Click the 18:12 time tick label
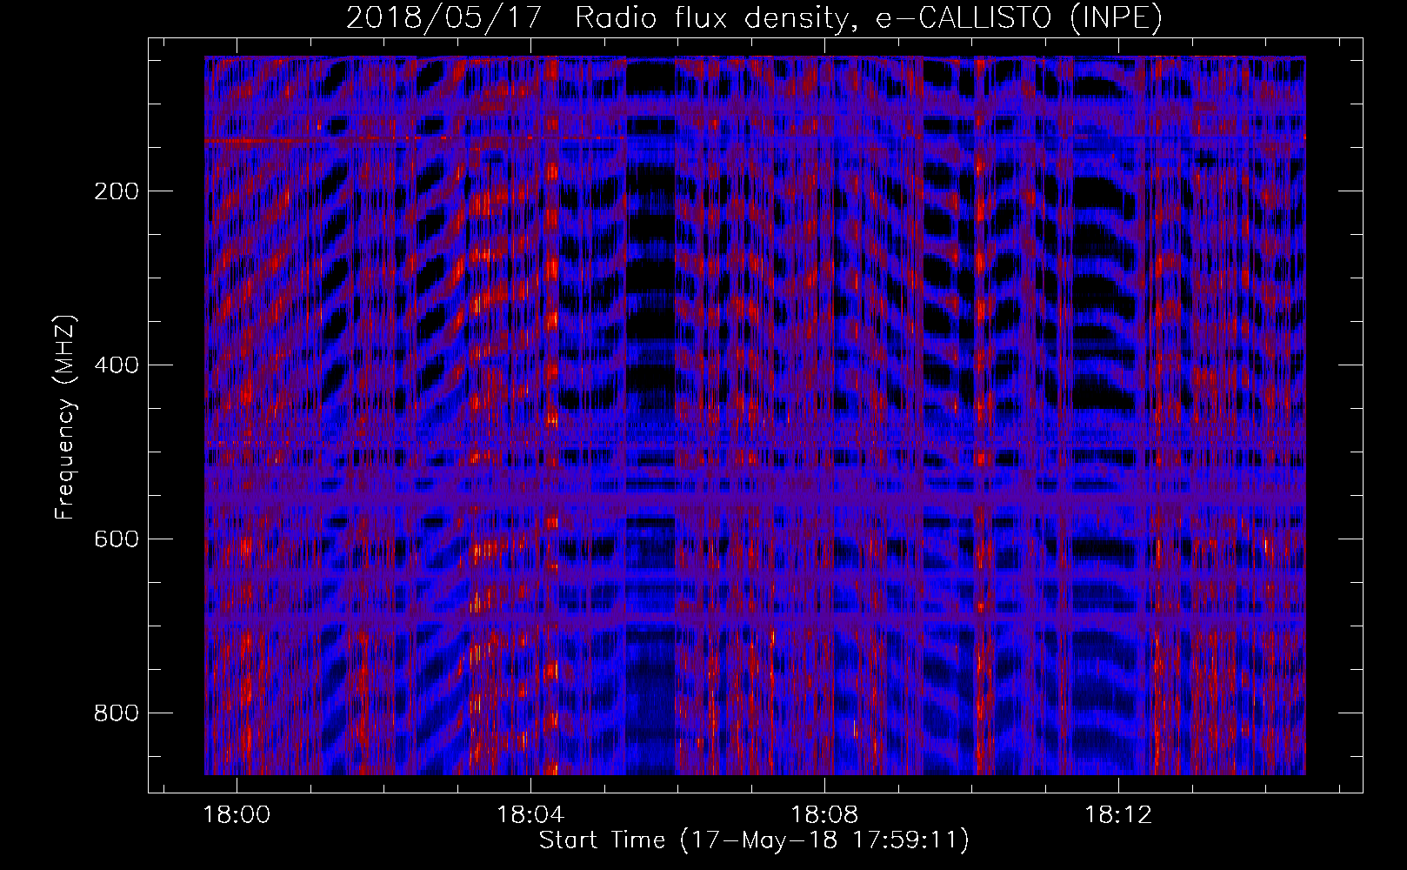 [1118, 815]
